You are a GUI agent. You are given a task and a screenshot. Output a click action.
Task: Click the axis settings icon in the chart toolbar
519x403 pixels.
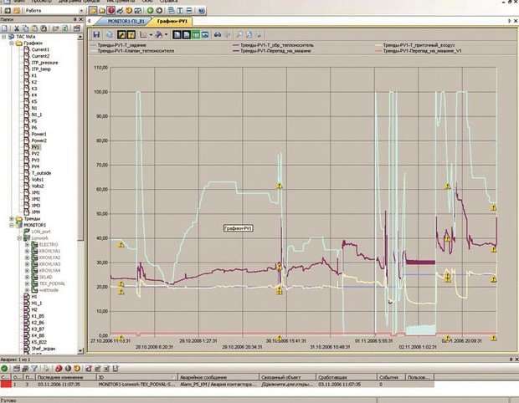click(x=143, y=35)
